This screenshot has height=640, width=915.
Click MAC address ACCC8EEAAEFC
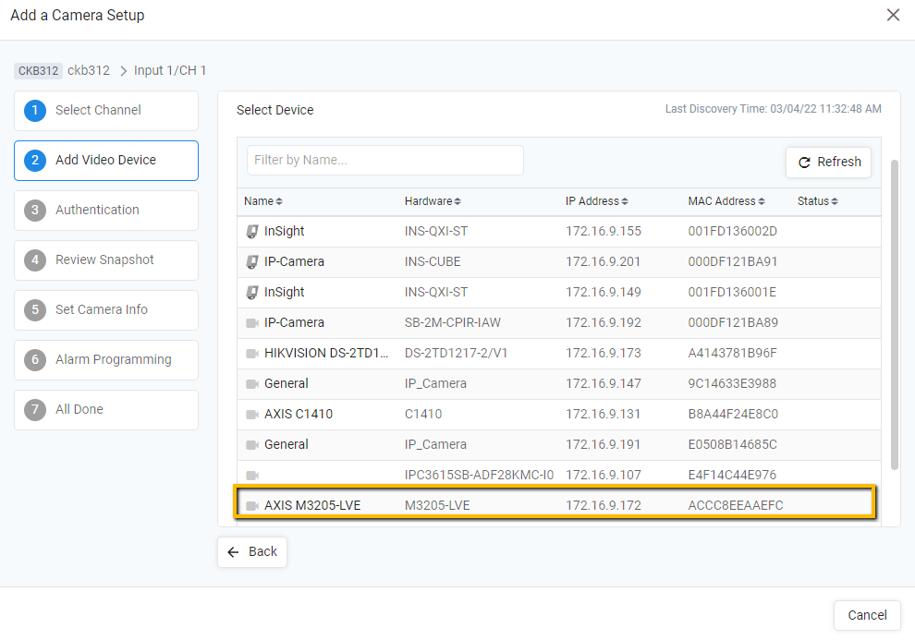tap(736, 505)
